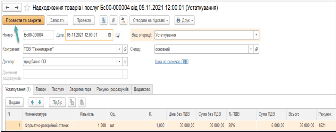Image resolution: width=336 pixels, height=132 pixels.
Task: Expand the Склад dropdown arrow
Action: pos(251,50)
